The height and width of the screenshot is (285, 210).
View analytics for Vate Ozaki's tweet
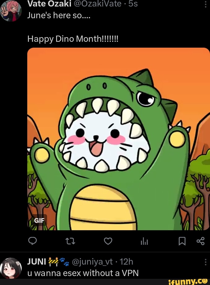(x=144, y=241)
